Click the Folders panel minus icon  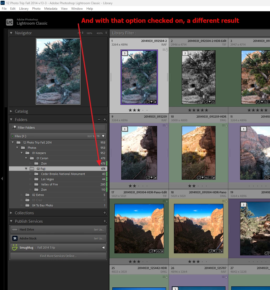[99, 119]
